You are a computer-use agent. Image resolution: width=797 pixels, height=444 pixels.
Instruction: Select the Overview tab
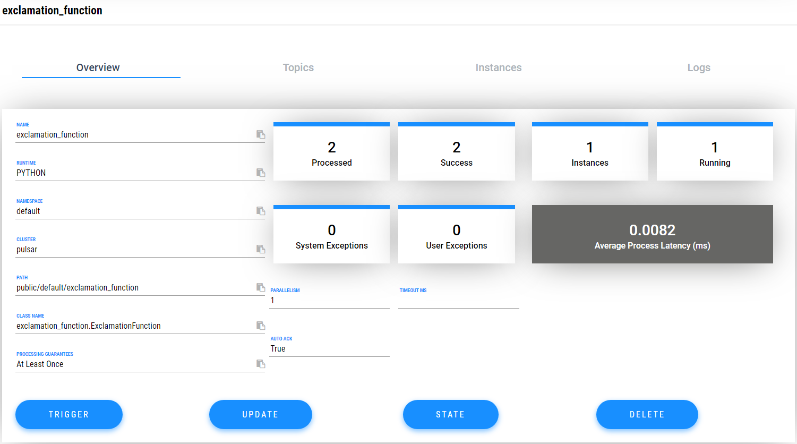98,67
